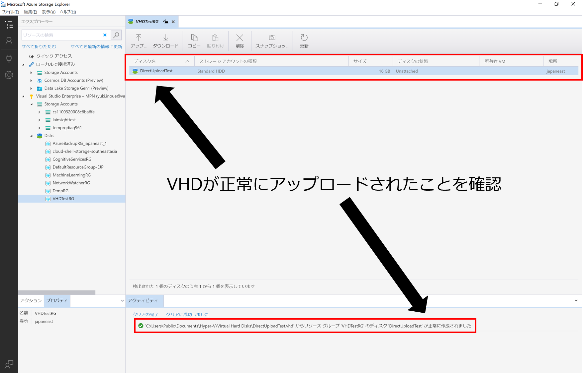583x373 pixels.
Task: Expand local Storage Accounts node
Action: pyautogui.click(x=31, y=73)
